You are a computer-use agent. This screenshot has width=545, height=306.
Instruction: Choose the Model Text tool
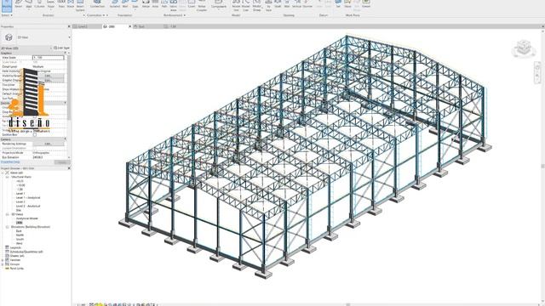[236, 5]
